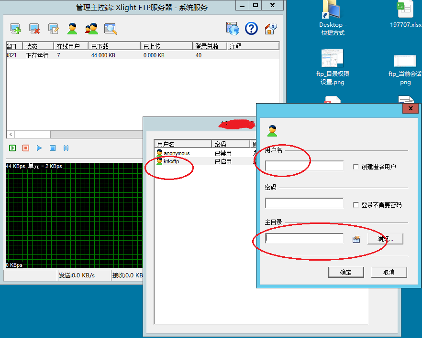The image size is (422, 338).
Task: Click the 密码 column header in user list
Action: 231,144
